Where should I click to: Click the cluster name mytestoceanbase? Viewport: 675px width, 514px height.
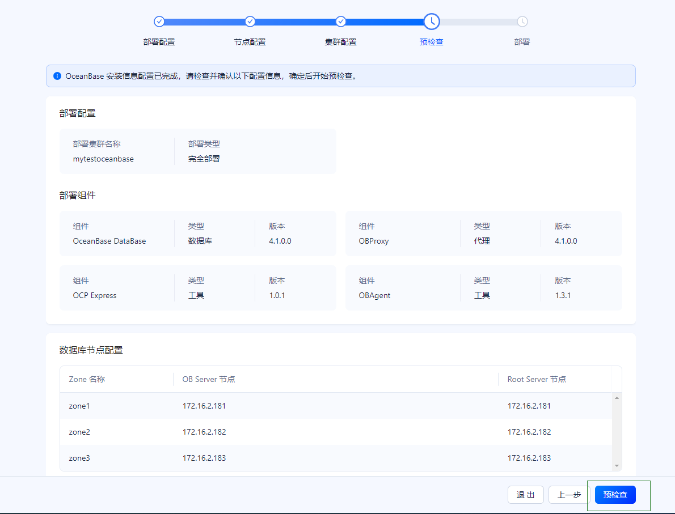coord(103,159)
